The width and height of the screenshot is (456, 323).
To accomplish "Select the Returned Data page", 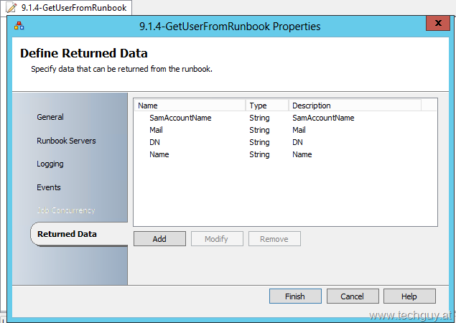I will [67, 234].
